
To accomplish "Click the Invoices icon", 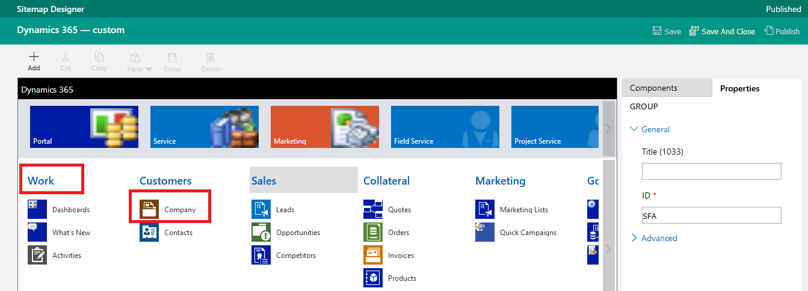I will 373,255.
